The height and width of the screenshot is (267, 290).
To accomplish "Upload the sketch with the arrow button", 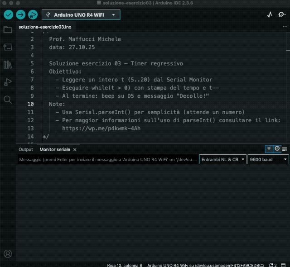I will [20, 14].
